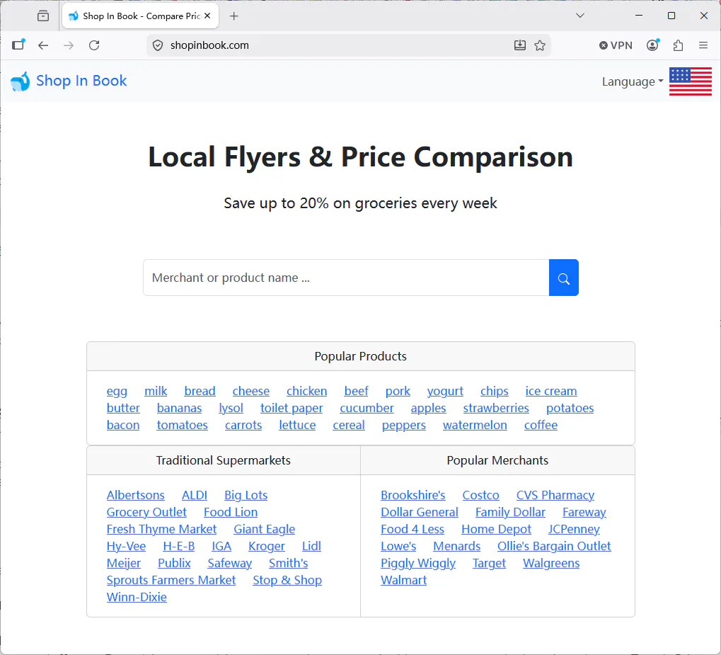721x655 pixels.
Task: Click the blue search magnifier button
Action: pyautogui.click(x=563, y=278)
